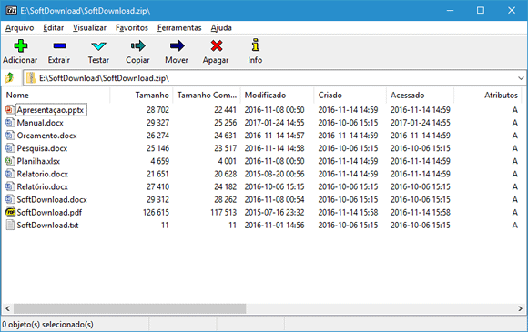Click the Copiar toolbar icon
The width and height of the screenshot is (528, 332).
tap(137, 45)
